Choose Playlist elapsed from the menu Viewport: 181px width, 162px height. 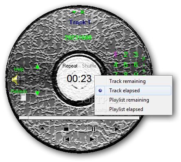click(x=133, y=109)
